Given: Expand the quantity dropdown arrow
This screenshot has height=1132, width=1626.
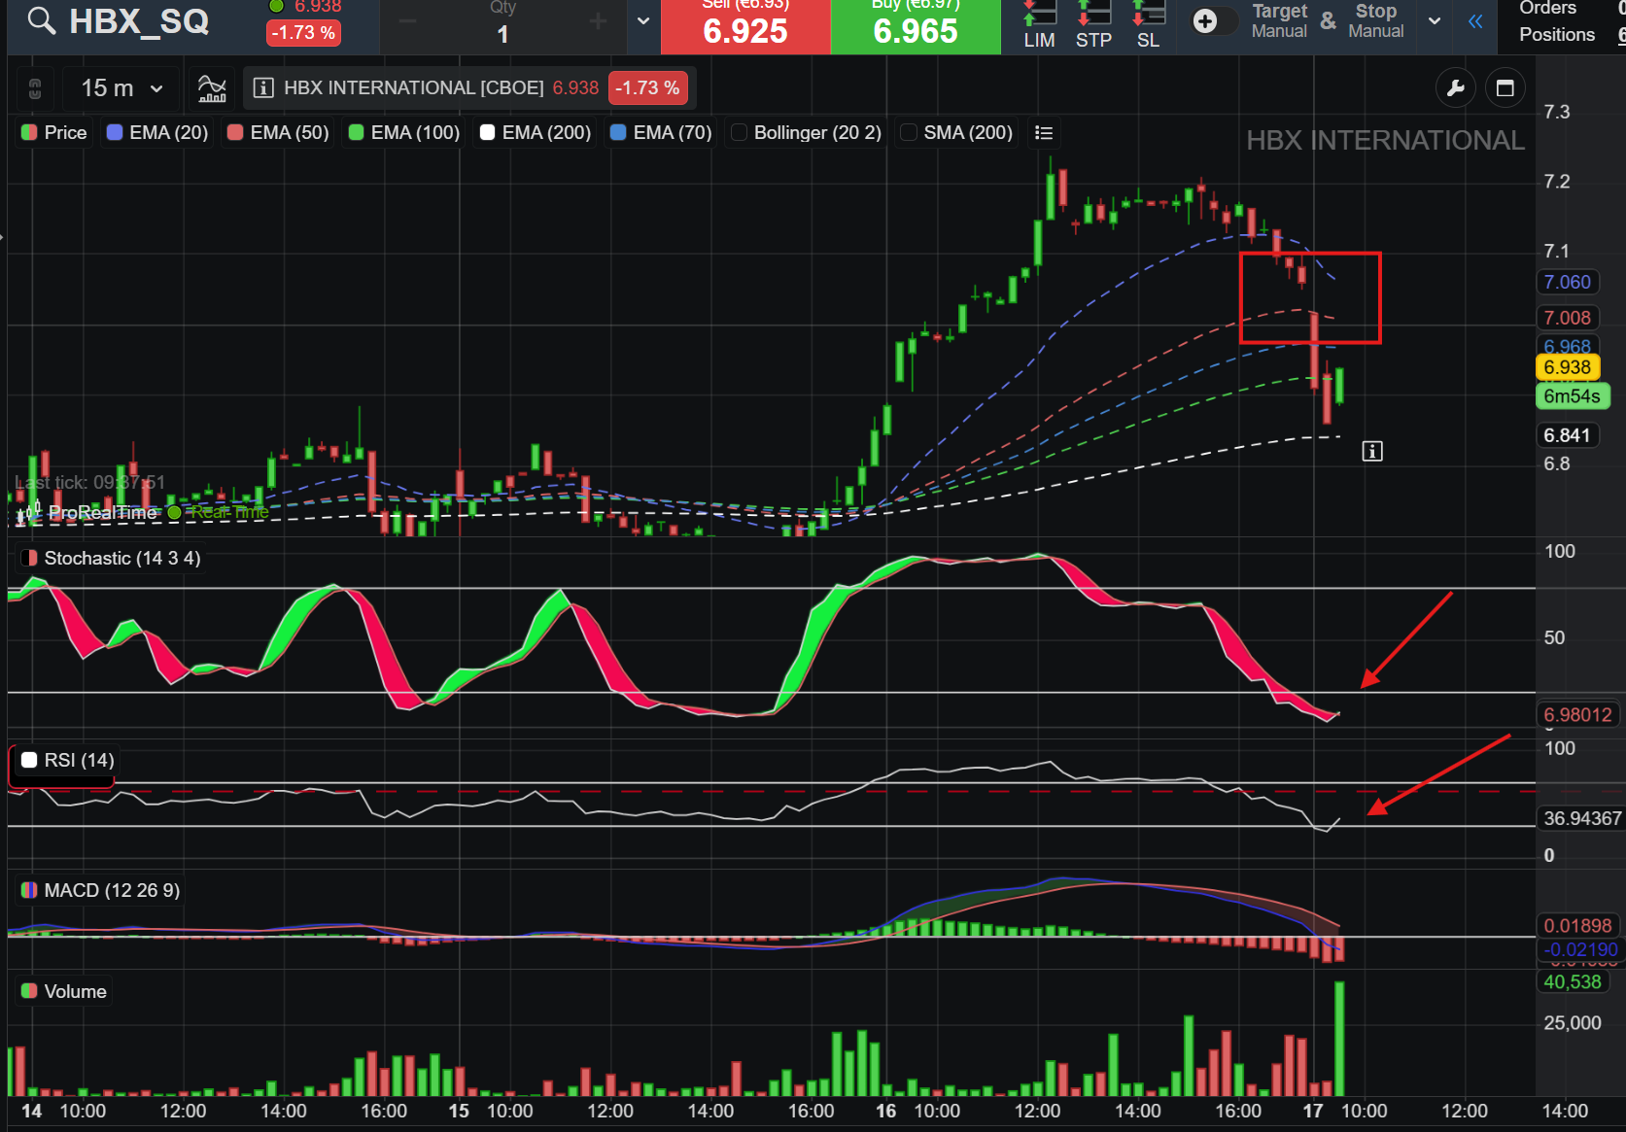Looking at the screenshot, I should pyautogui.click(x=642, y=21).
